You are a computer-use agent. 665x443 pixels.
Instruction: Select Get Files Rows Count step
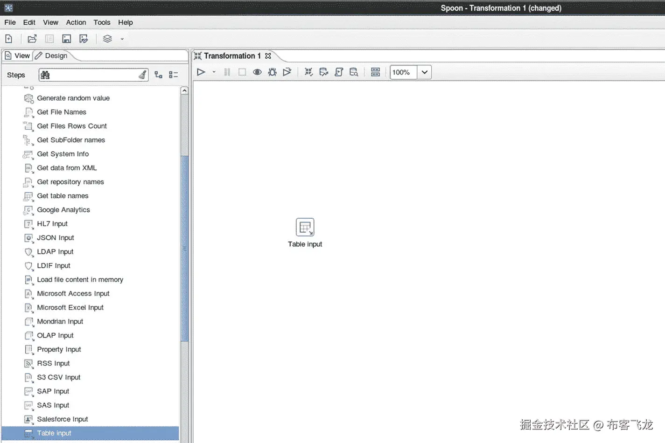[72, 126]
